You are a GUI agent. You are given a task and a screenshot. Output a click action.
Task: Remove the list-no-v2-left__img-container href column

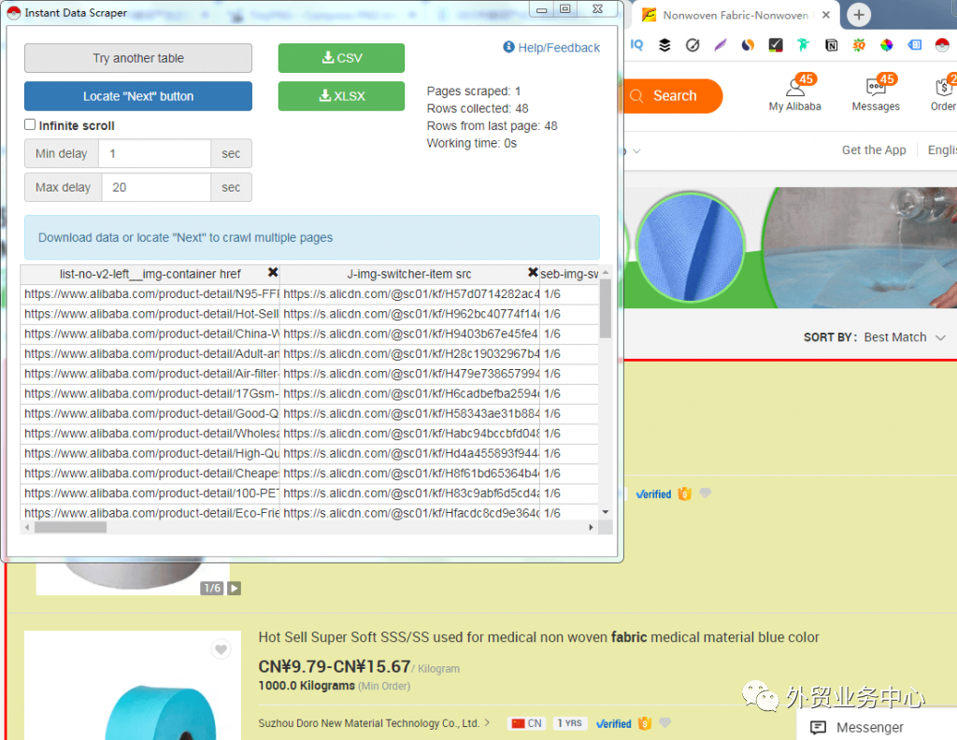(x=273, y=272)
